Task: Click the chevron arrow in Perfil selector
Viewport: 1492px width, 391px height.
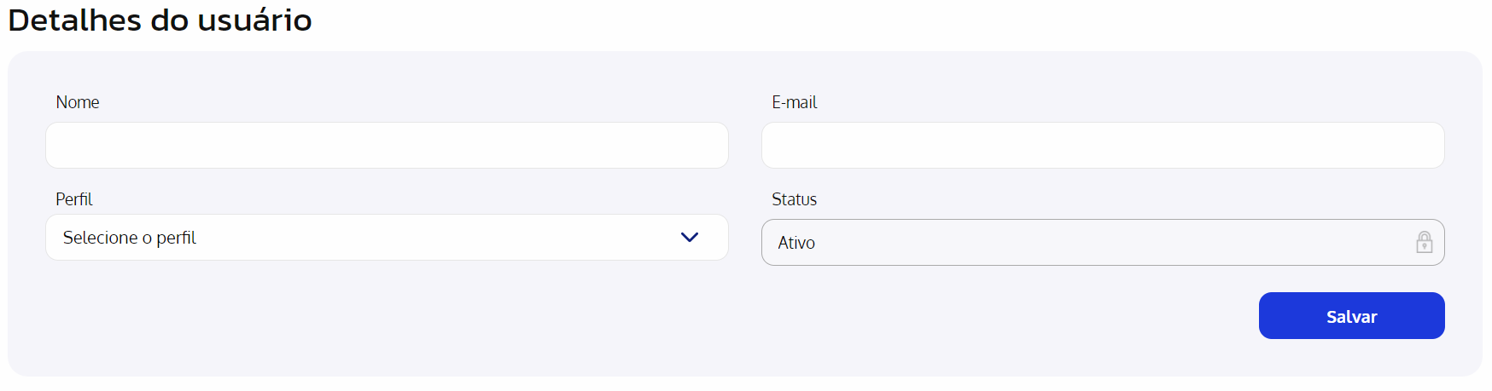Action: click(690, 238)
